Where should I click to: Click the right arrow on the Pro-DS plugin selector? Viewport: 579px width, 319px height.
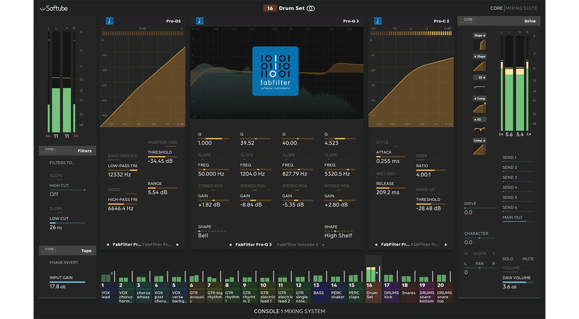coord(177,244)
